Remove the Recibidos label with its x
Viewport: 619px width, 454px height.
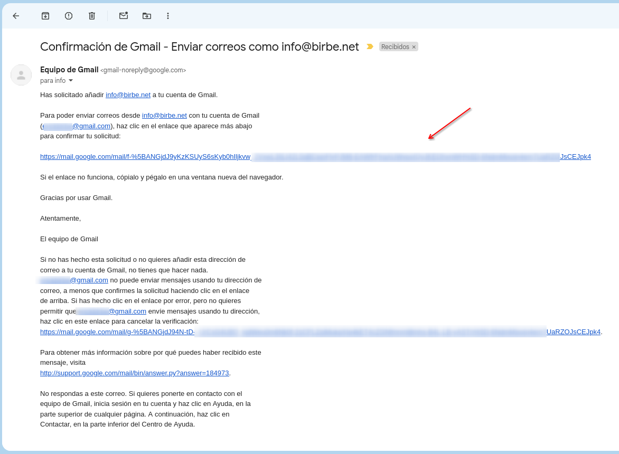click(x=414, y=47)
